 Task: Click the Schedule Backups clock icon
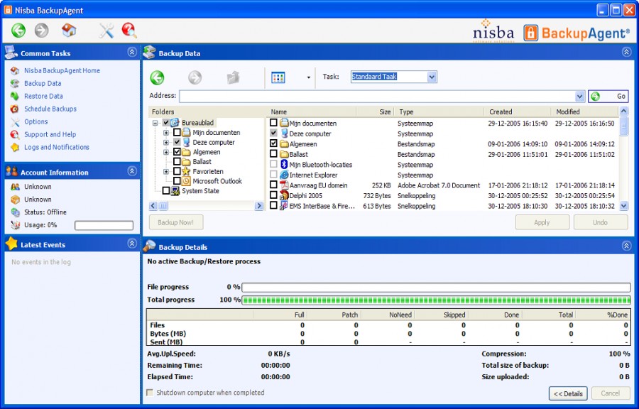[x=15, y=109]
